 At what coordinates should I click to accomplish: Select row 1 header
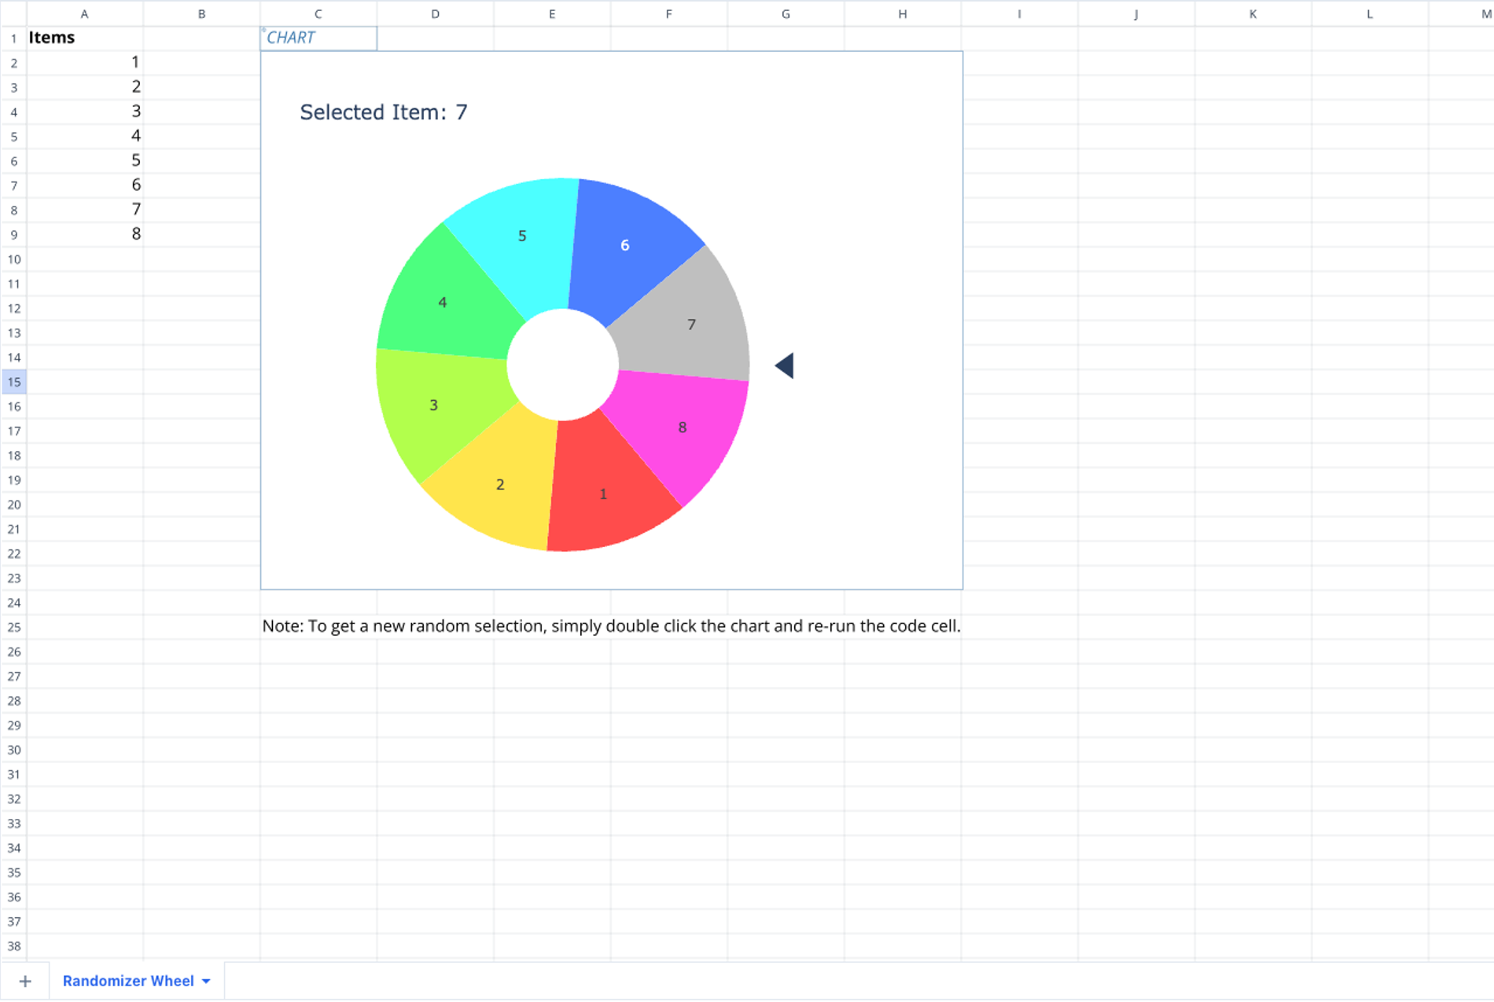pyautogui.click(x=14, y=38)
